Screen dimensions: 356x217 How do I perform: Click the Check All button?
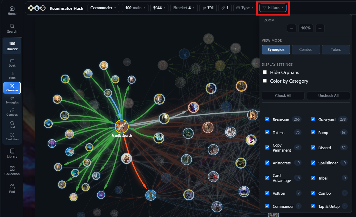pyautogui.click(x=283, y=96)
